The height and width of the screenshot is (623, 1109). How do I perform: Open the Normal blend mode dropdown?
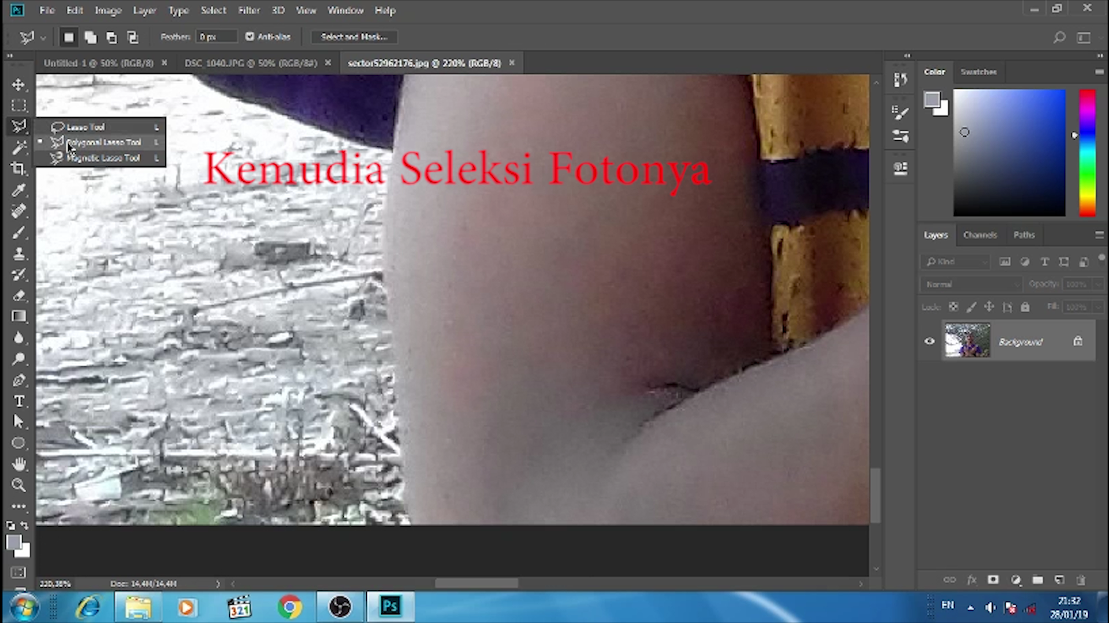pyautogui.click(x=972, y=284)
